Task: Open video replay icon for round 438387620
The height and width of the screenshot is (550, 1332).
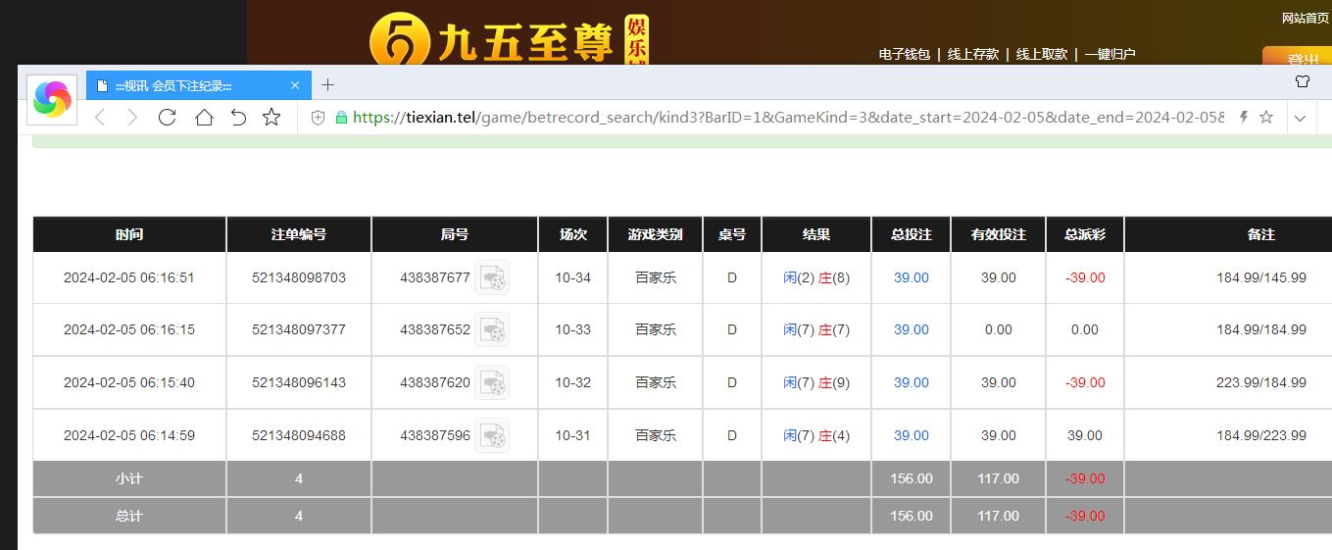Action: (x=492, y=382)
